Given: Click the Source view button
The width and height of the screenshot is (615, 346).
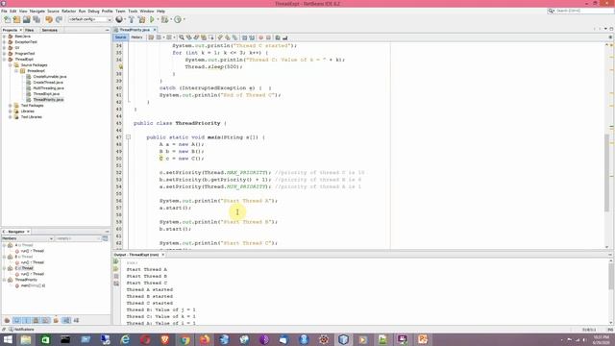Looking at the screenshot, I should coord(120,37).
